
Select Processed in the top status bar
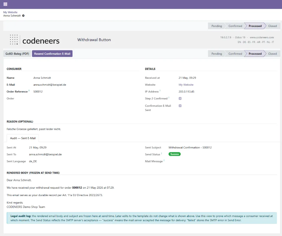point(255,26)
